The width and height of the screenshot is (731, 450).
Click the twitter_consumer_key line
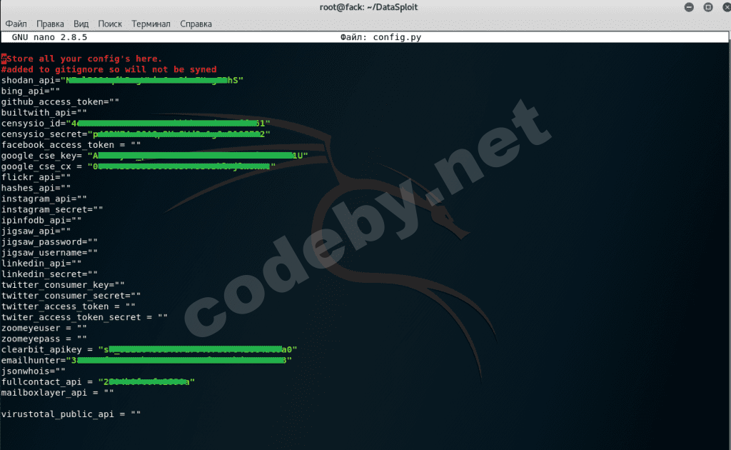63,284
